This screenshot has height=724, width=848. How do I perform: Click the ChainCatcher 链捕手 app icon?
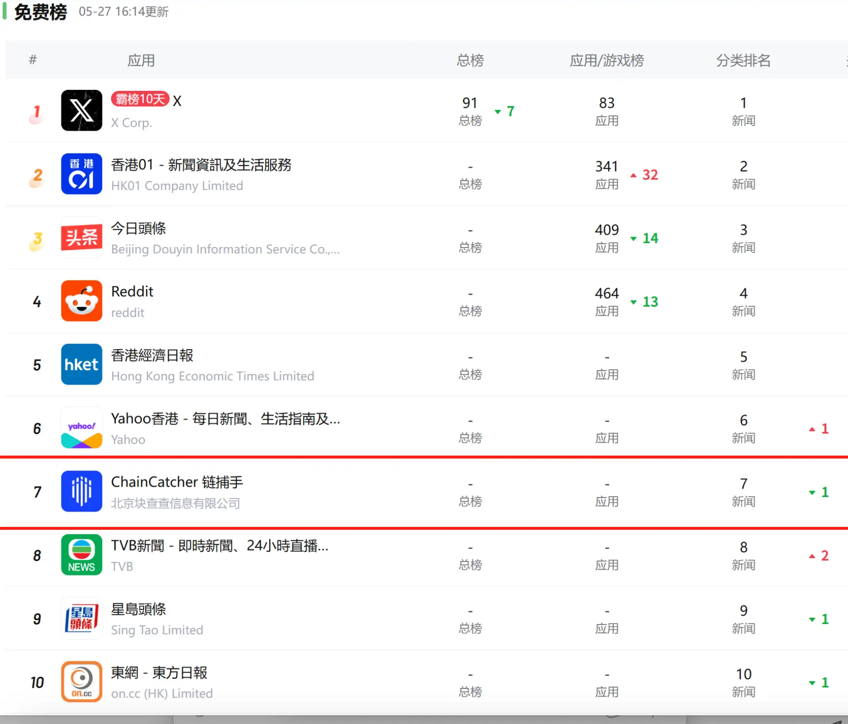click(81, 491)
